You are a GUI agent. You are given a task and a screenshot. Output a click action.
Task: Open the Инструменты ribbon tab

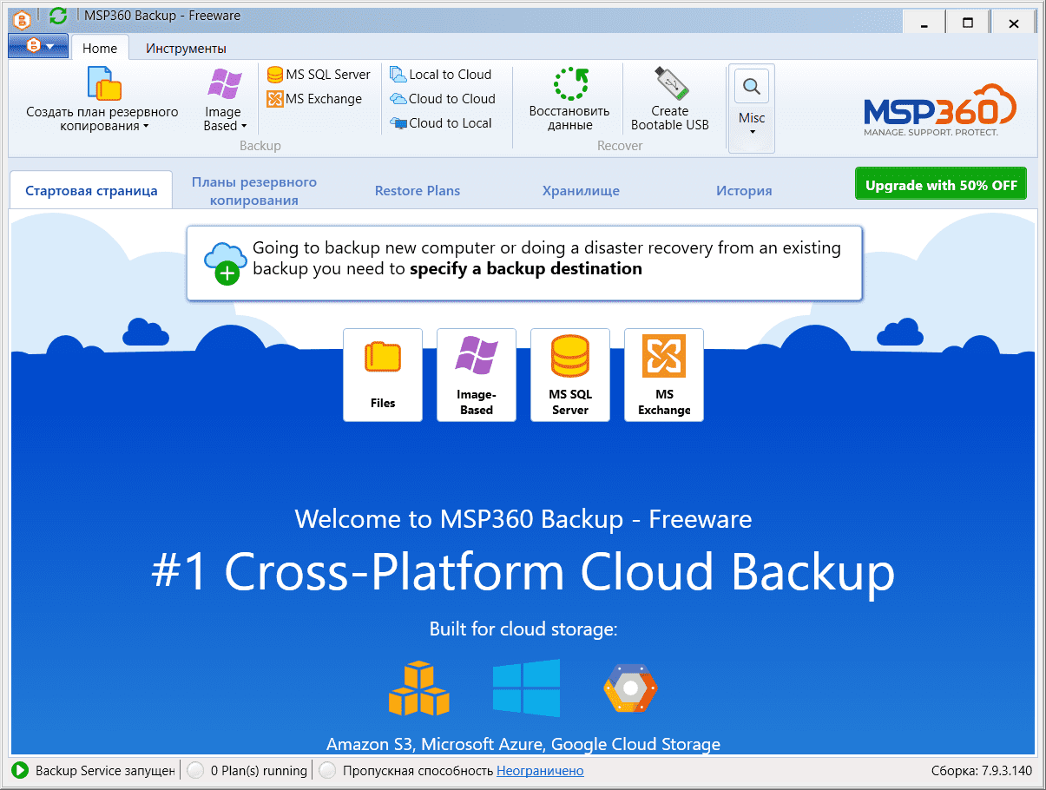click(x=186, y=48)
